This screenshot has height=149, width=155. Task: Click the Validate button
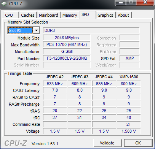(107, 143)
